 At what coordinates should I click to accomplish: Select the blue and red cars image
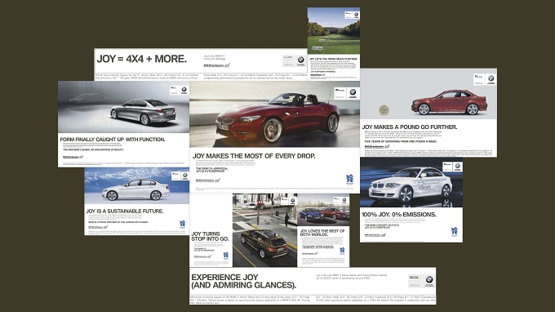click(x=323, y=210)
